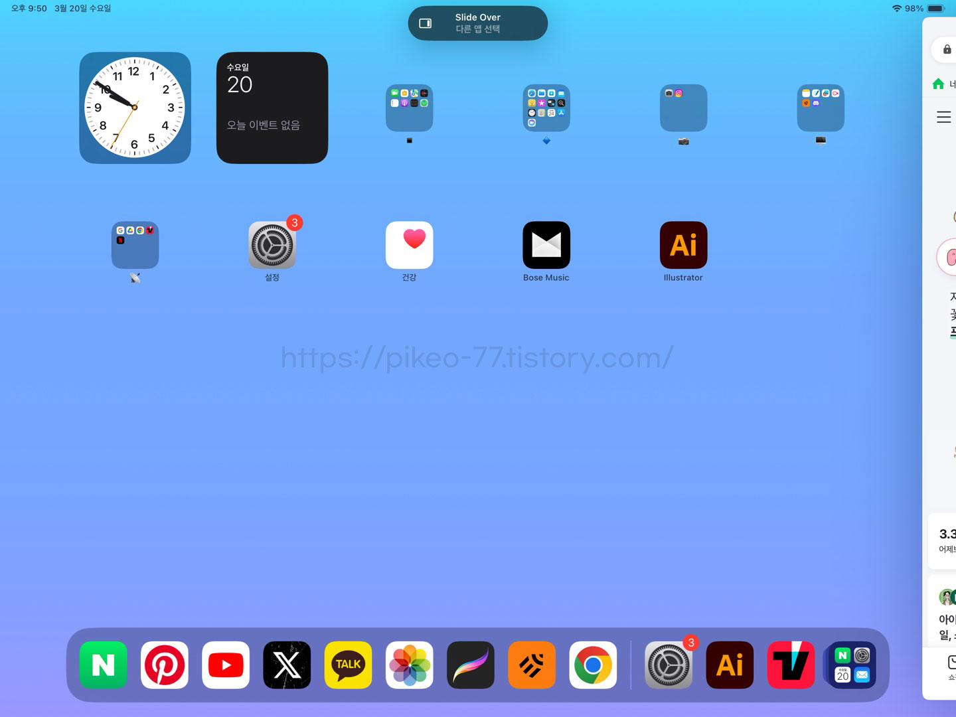Check the battery indicator in status bar
Screen dimensions: 956x717
936,9
